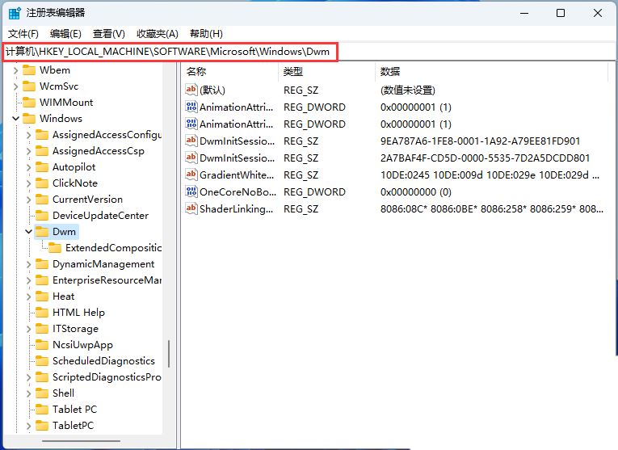Click the Shell folder icon

coord(42,393)
